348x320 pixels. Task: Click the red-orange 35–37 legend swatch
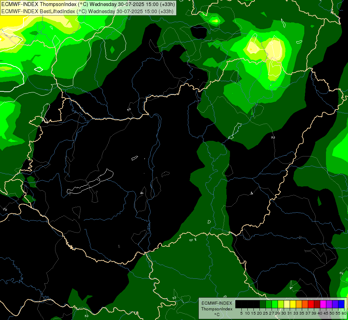[305, 304]
